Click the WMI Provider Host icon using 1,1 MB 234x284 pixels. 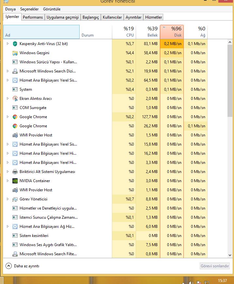pos(15,190)
